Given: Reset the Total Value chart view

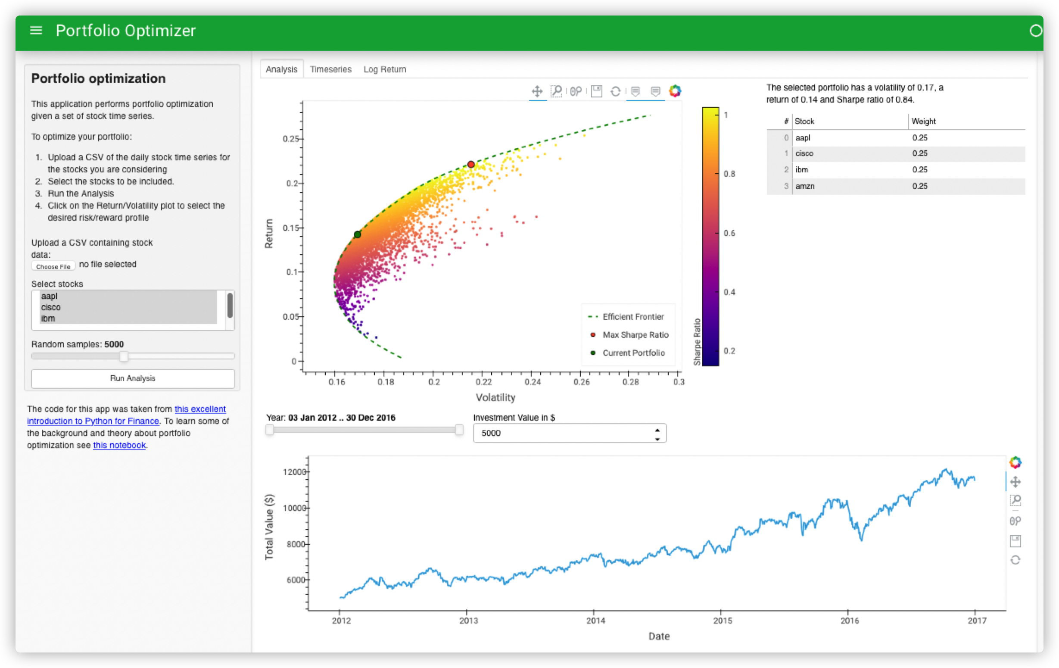Looking at the screenshot, I should [1015, 560].
